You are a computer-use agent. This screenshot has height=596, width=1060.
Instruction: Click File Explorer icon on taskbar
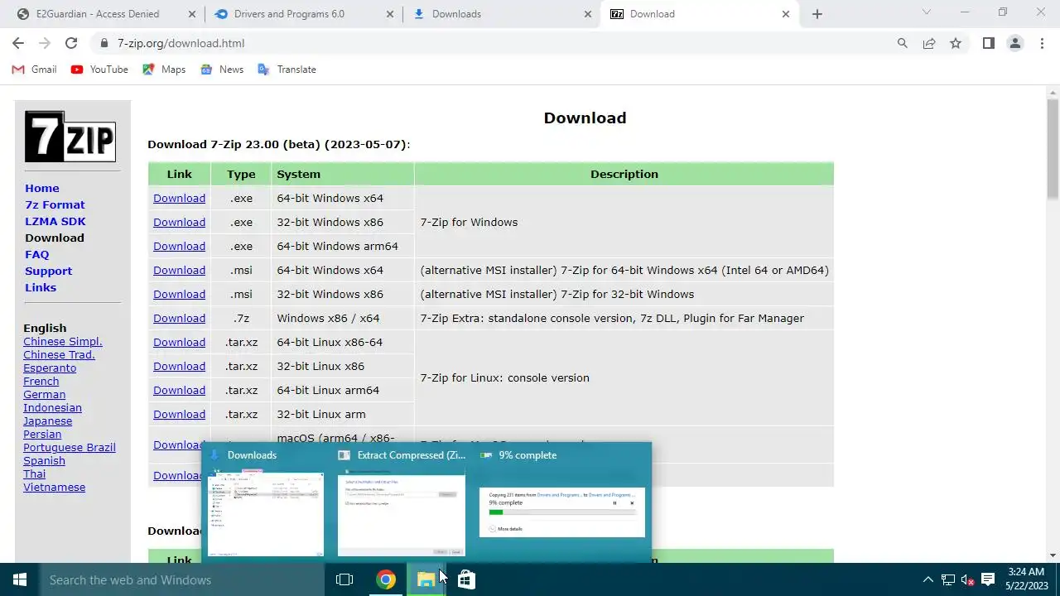426,579
